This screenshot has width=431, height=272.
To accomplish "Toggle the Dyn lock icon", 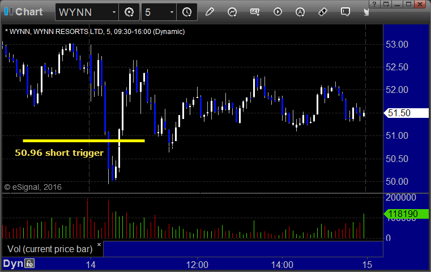I will pos(29,263).
